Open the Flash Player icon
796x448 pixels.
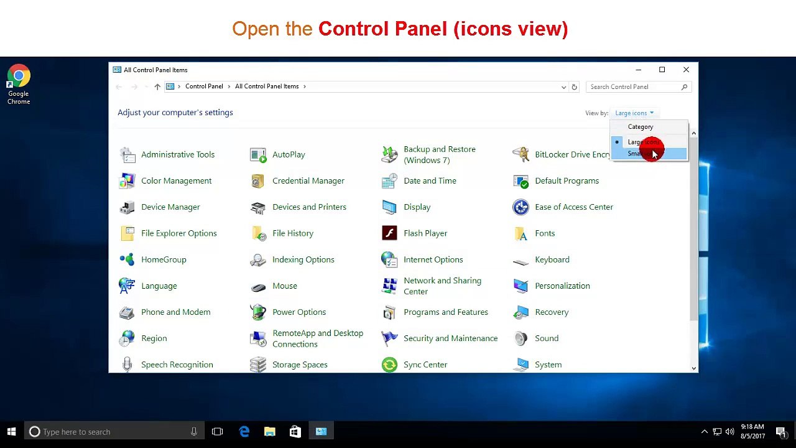[389, 233]
